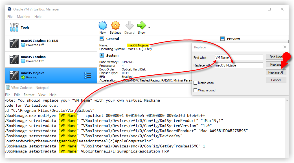Click the macOS Catalina VM icon
This screenshot has width=294, height=163.
(14, 59)
